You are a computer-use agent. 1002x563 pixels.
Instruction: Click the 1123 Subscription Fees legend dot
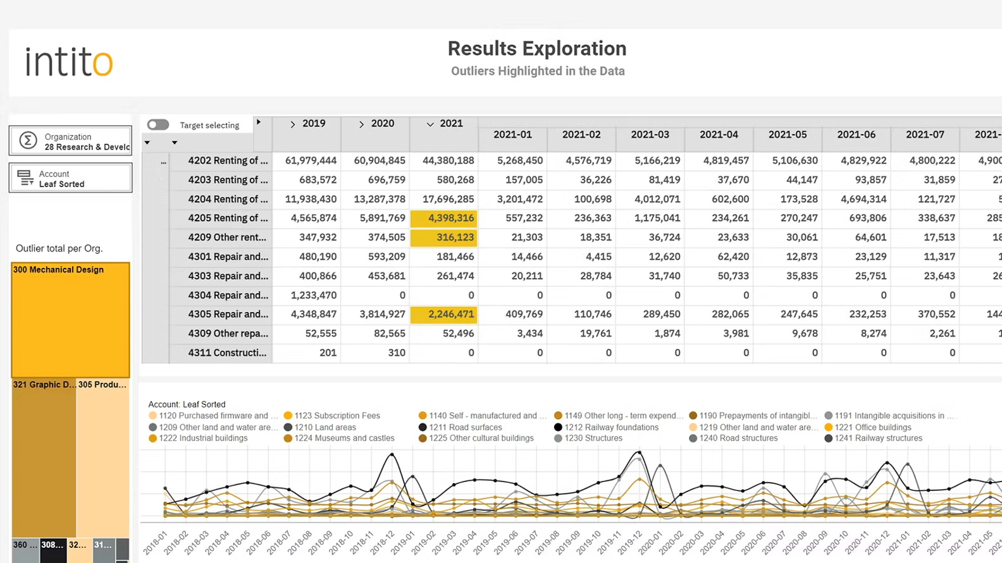pyautogui.click(x=288, y=416)
